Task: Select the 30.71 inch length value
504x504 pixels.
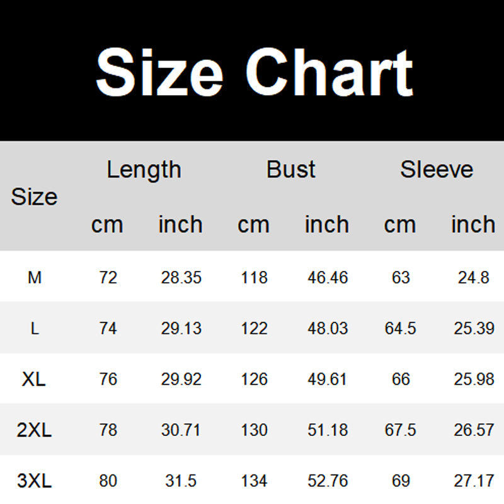Action: 181,430
